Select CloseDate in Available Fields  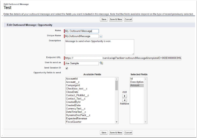(x=72, y=92)
